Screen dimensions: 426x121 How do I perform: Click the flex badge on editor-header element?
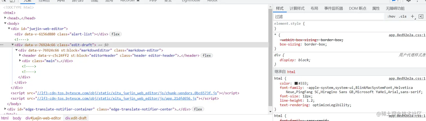(x=207, y=55)
